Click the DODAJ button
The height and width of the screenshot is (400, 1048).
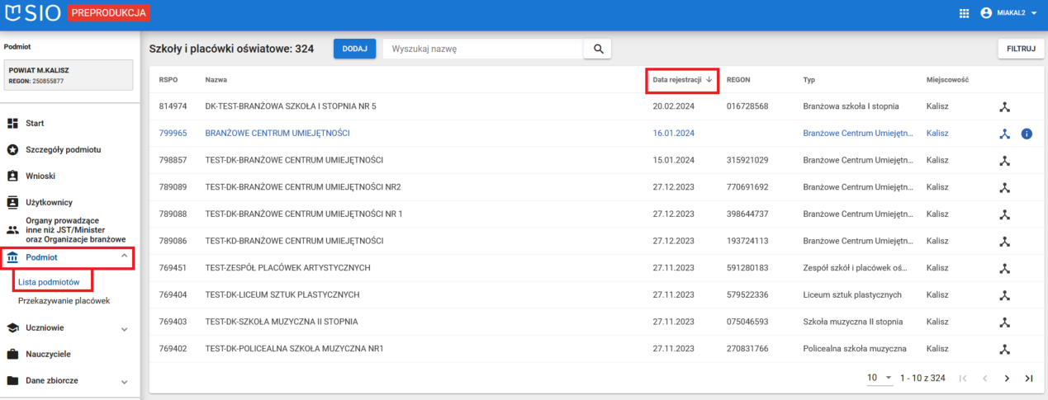354,49
